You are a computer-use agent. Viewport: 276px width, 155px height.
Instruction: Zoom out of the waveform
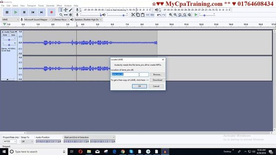176,15
